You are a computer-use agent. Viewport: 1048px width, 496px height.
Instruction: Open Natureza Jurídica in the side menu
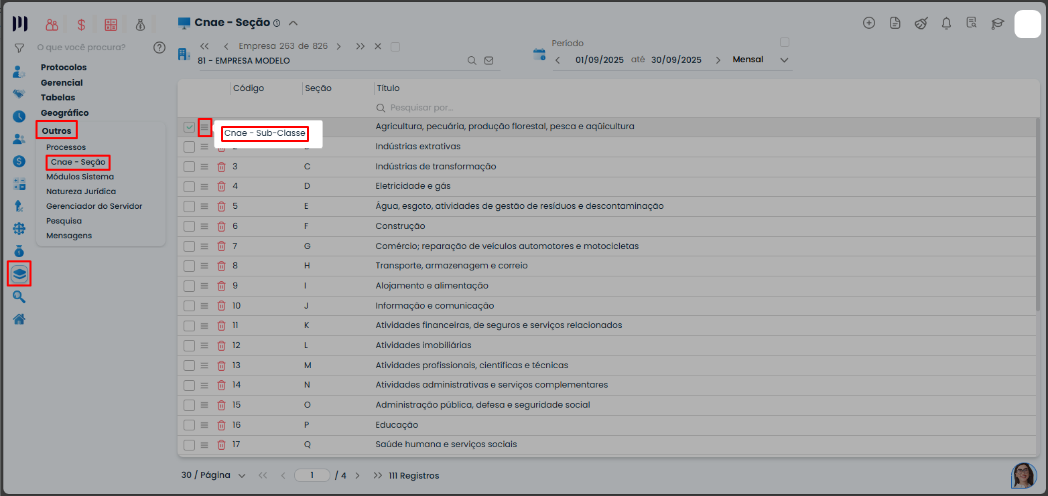pos(81,191)
